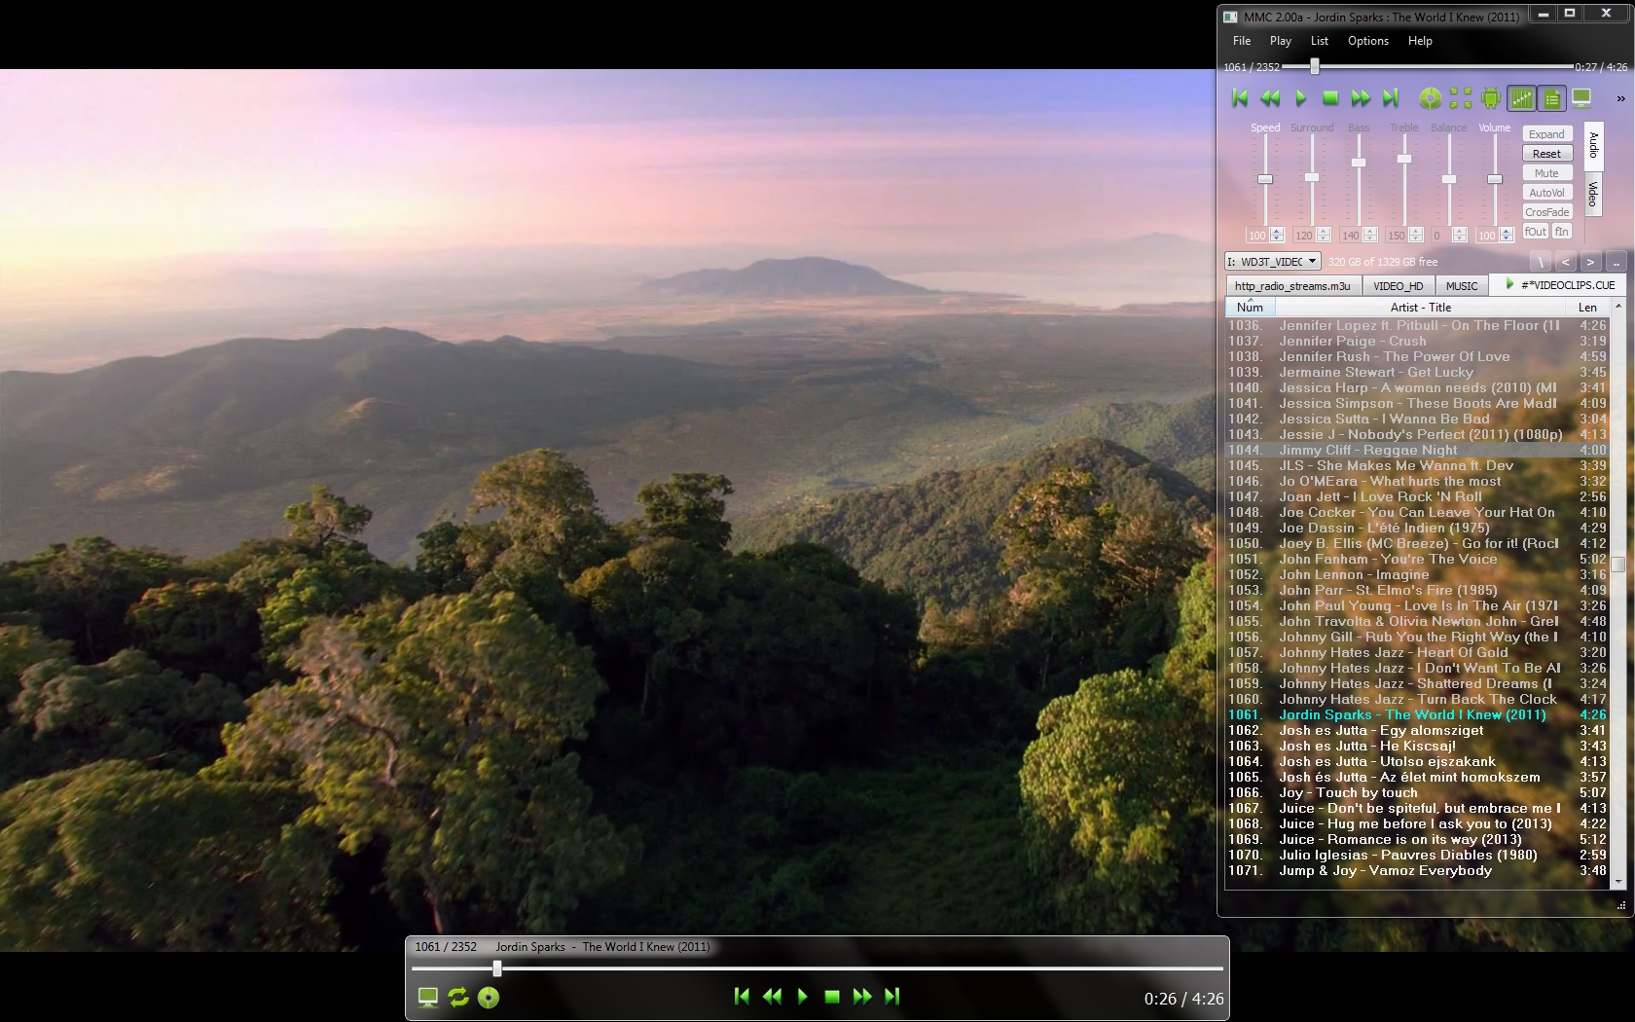Select playlist entry John Lennon - Imagine
Viewport: 1635px width, 1022px height.
point(1354,575)
